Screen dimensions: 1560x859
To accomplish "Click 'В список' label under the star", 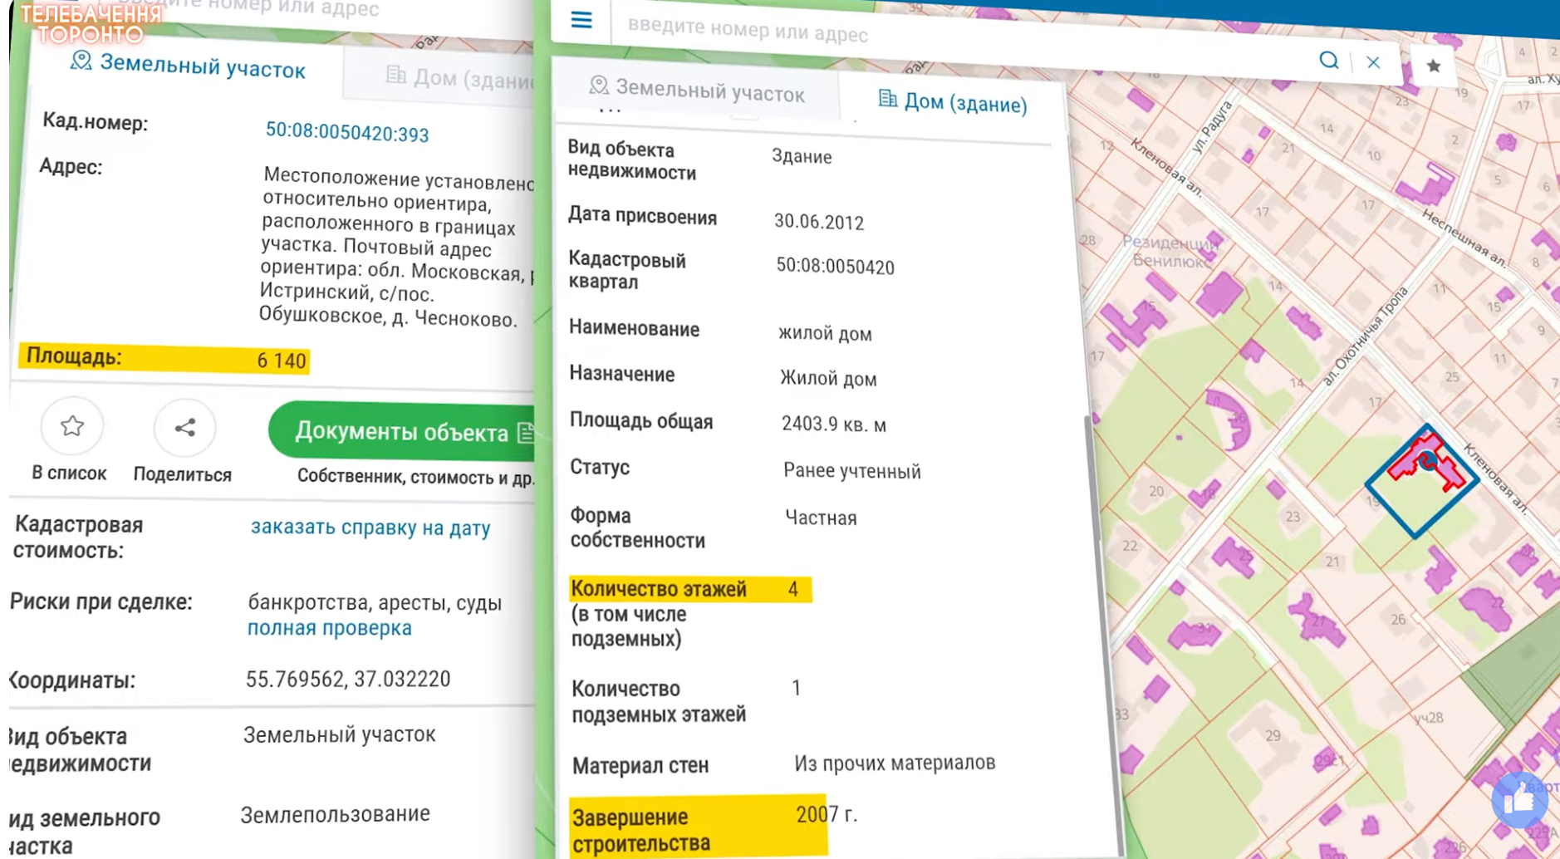I will pos(70,474).
